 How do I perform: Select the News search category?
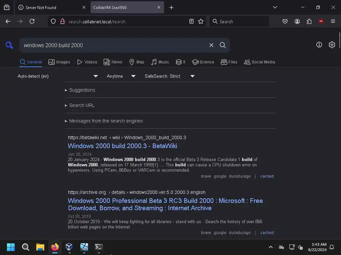(113, 62)
